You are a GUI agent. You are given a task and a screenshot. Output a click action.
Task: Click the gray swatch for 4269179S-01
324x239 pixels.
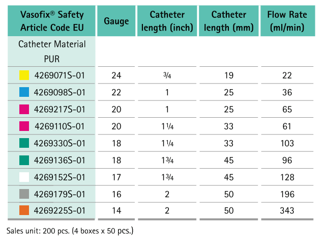pyautogui.click(x=23, y=194)
